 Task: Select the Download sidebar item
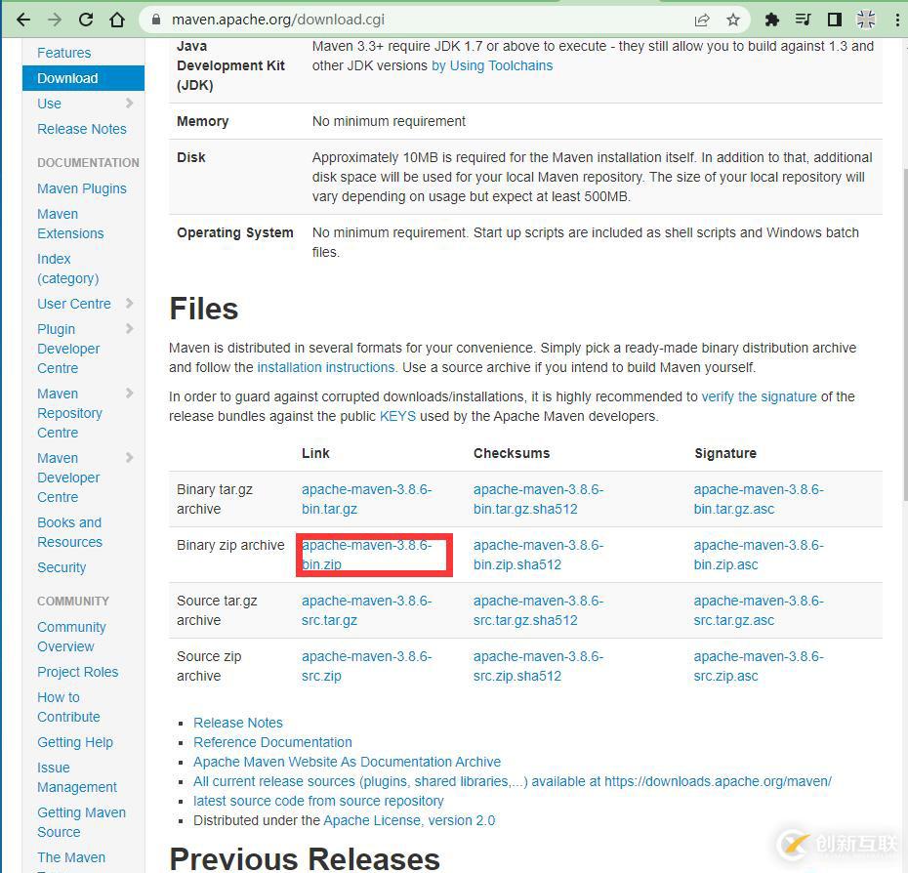83,78
